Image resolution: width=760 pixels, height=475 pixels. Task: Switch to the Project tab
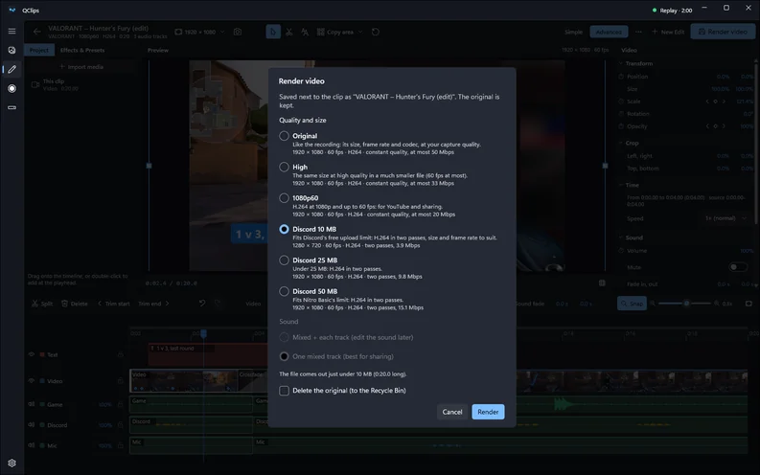click(x=38, y=50)
